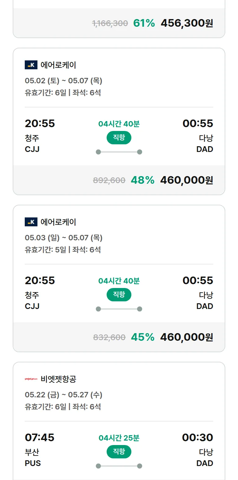Click the 00:30 arrival time at Da Nang

click(x=197, y=438)
